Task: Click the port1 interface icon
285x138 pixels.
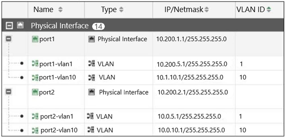Action: click(x=35, y=39)
